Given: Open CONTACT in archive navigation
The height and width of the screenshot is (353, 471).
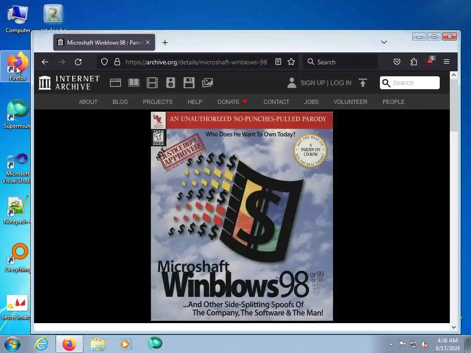Looking at the screenshot, I should pos(276,102).
